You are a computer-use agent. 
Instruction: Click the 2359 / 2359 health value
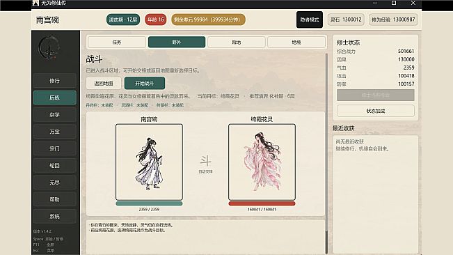pos(149,209)
